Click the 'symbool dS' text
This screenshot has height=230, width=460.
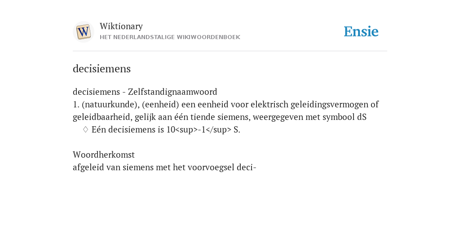pyautogui.click(x=345, y=117)
